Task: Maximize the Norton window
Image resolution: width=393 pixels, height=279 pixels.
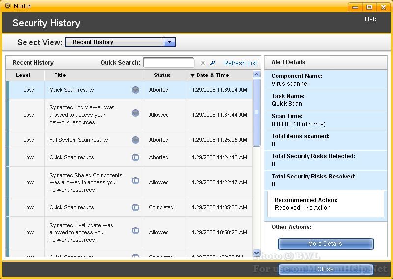Action: point(369,7)
